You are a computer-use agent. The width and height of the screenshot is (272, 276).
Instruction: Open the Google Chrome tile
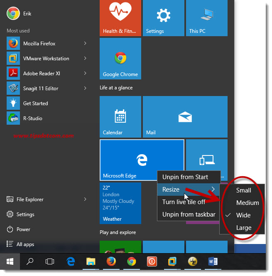(120, 59)
